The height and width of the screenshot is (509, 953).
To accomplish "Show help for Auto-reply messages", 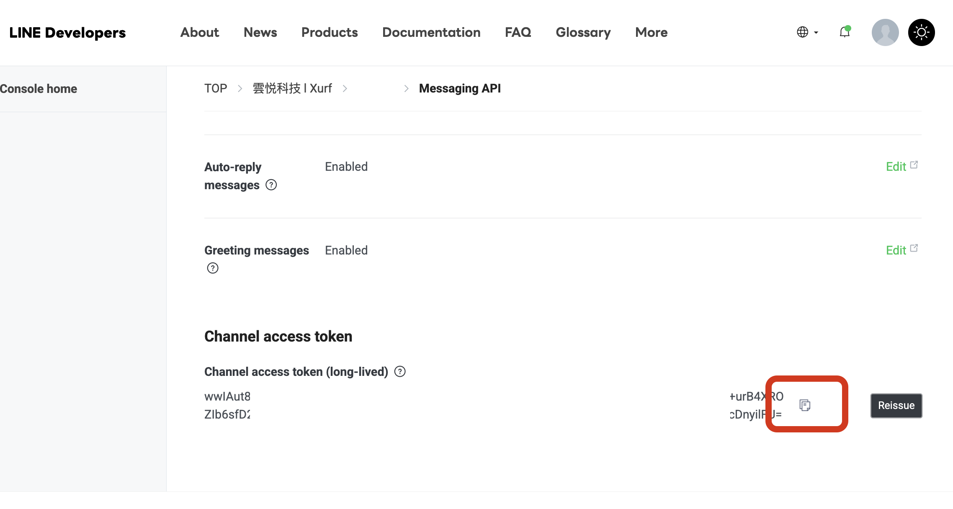I will (x=271, y=185).
